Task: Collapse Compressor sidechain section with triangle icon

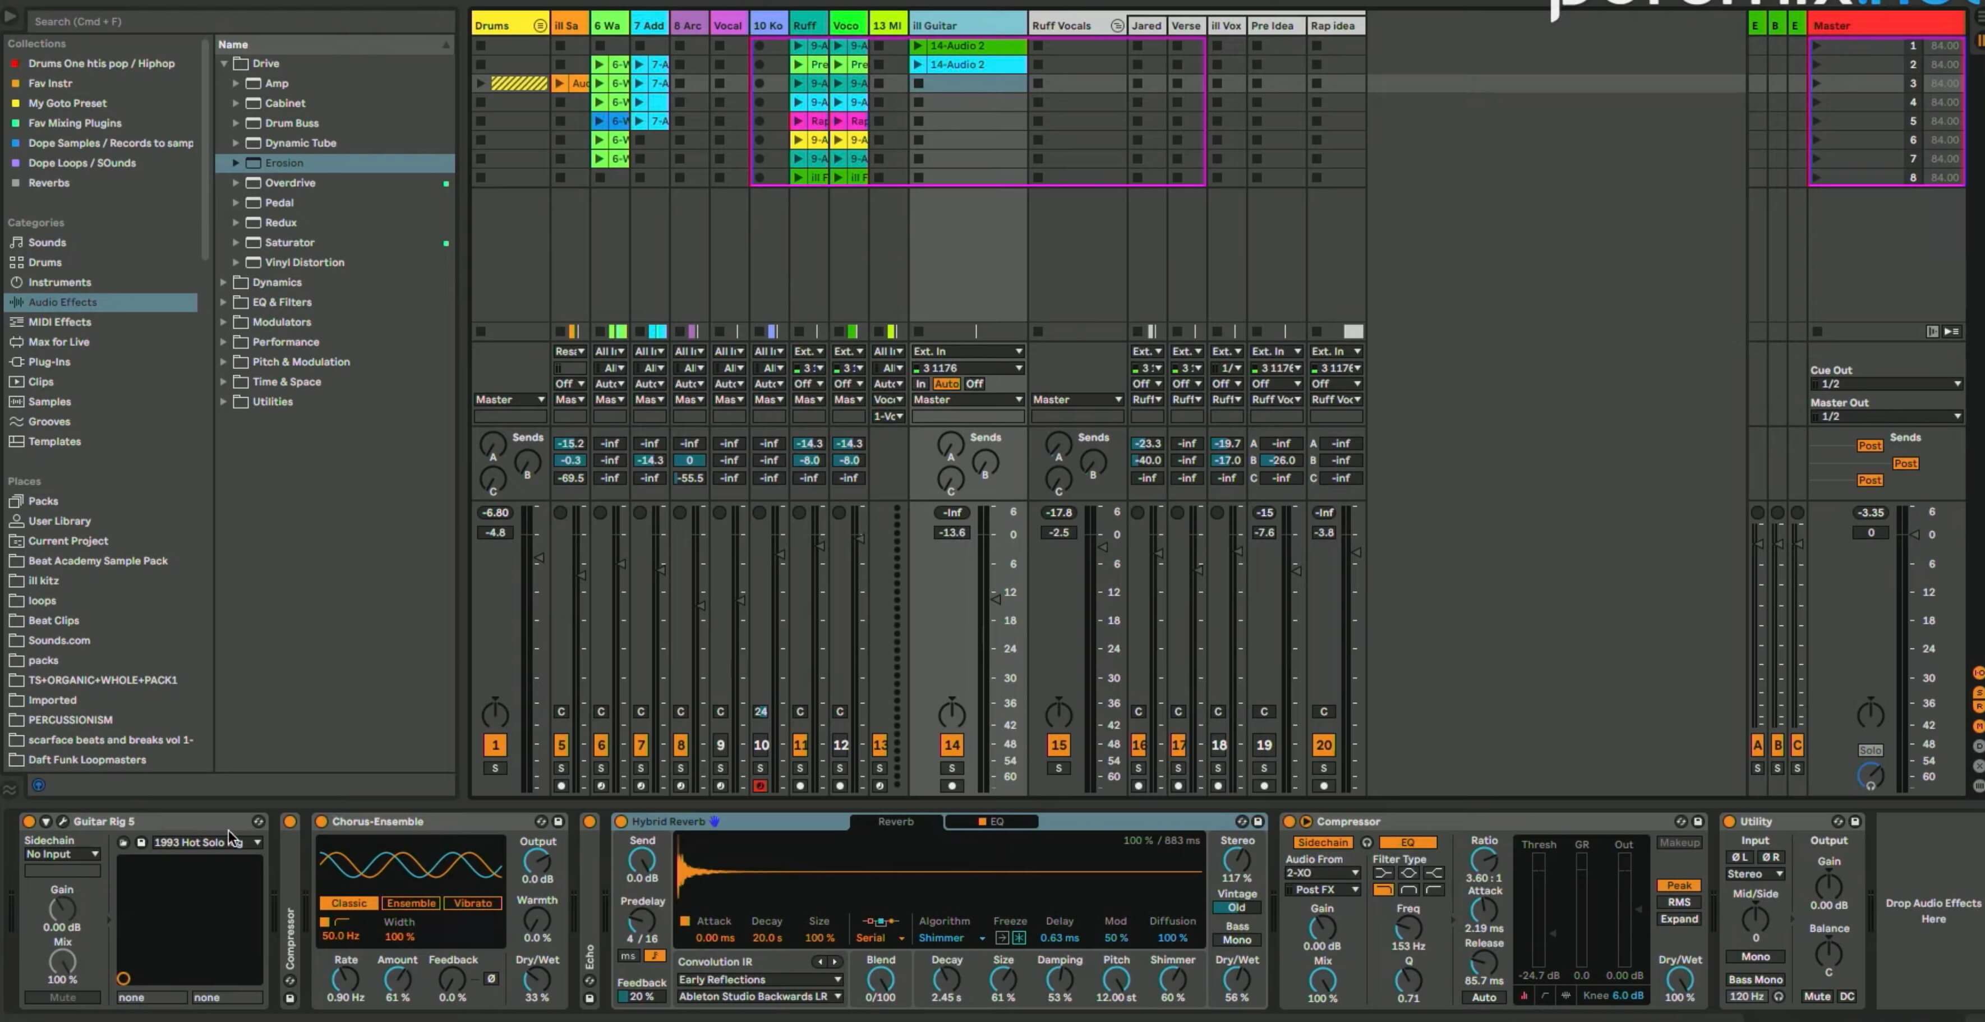Action: [x=1305, y=821]
